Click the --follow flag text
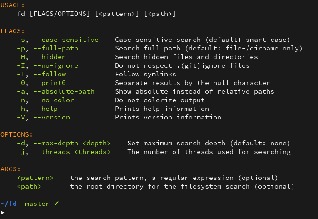The height and width of the screenshot is (219, 318). [50, 74]
